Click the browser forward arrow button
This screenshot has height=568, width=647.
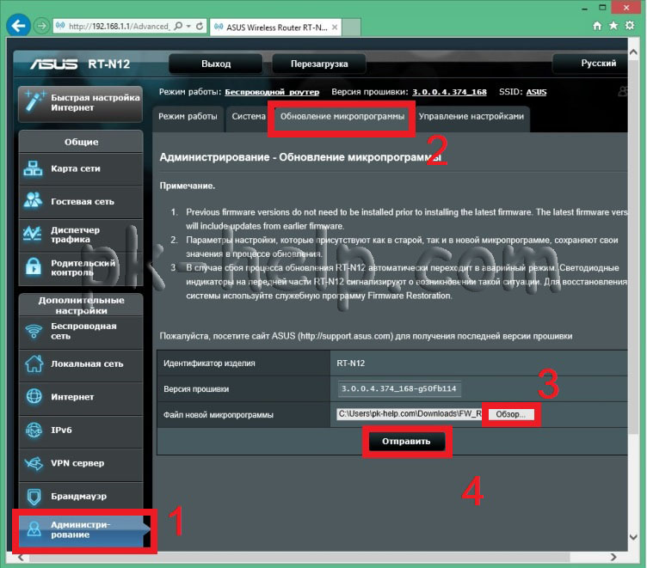tap(41, 26)
